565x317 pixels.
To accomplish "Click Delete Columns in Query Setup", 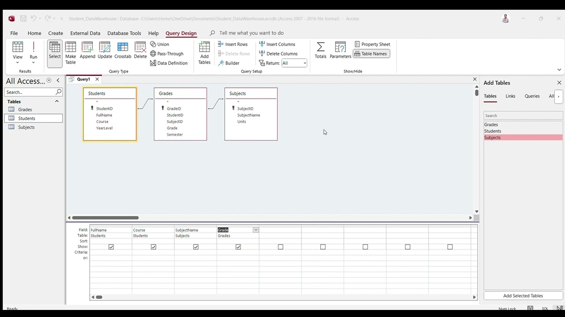I will pos(278,54).
